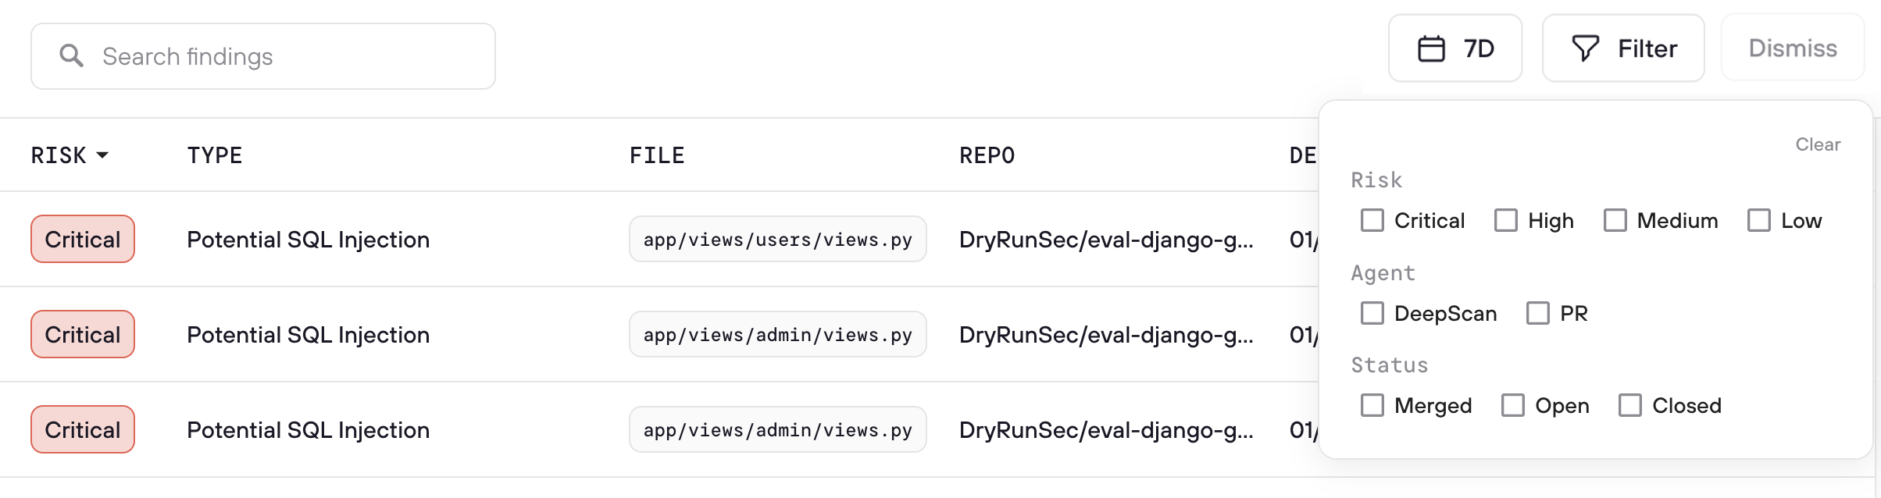
Task: Click the Dismiss button
Action: tap(1793, 48)
